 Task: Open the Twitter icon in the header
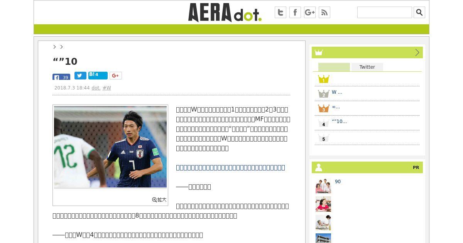[281, 12]
